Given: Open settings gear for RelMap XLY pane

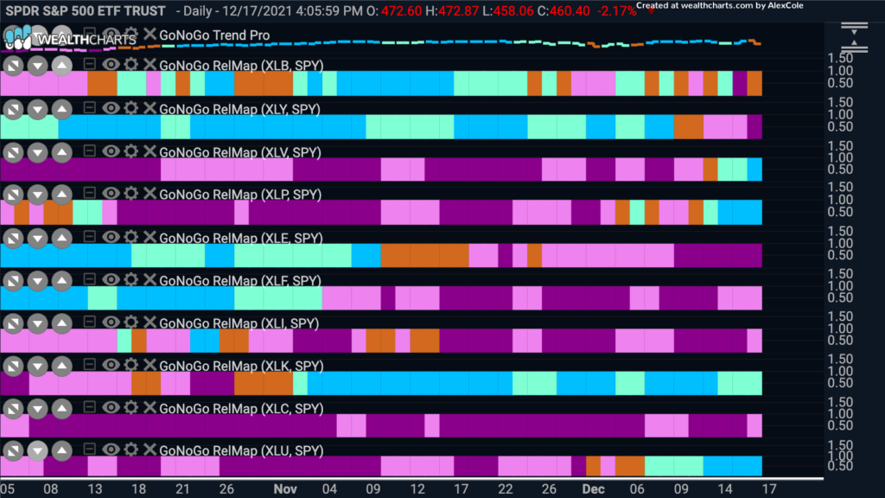Looking at the screenshot, I should pyautogui.click(x=131, y=107).
